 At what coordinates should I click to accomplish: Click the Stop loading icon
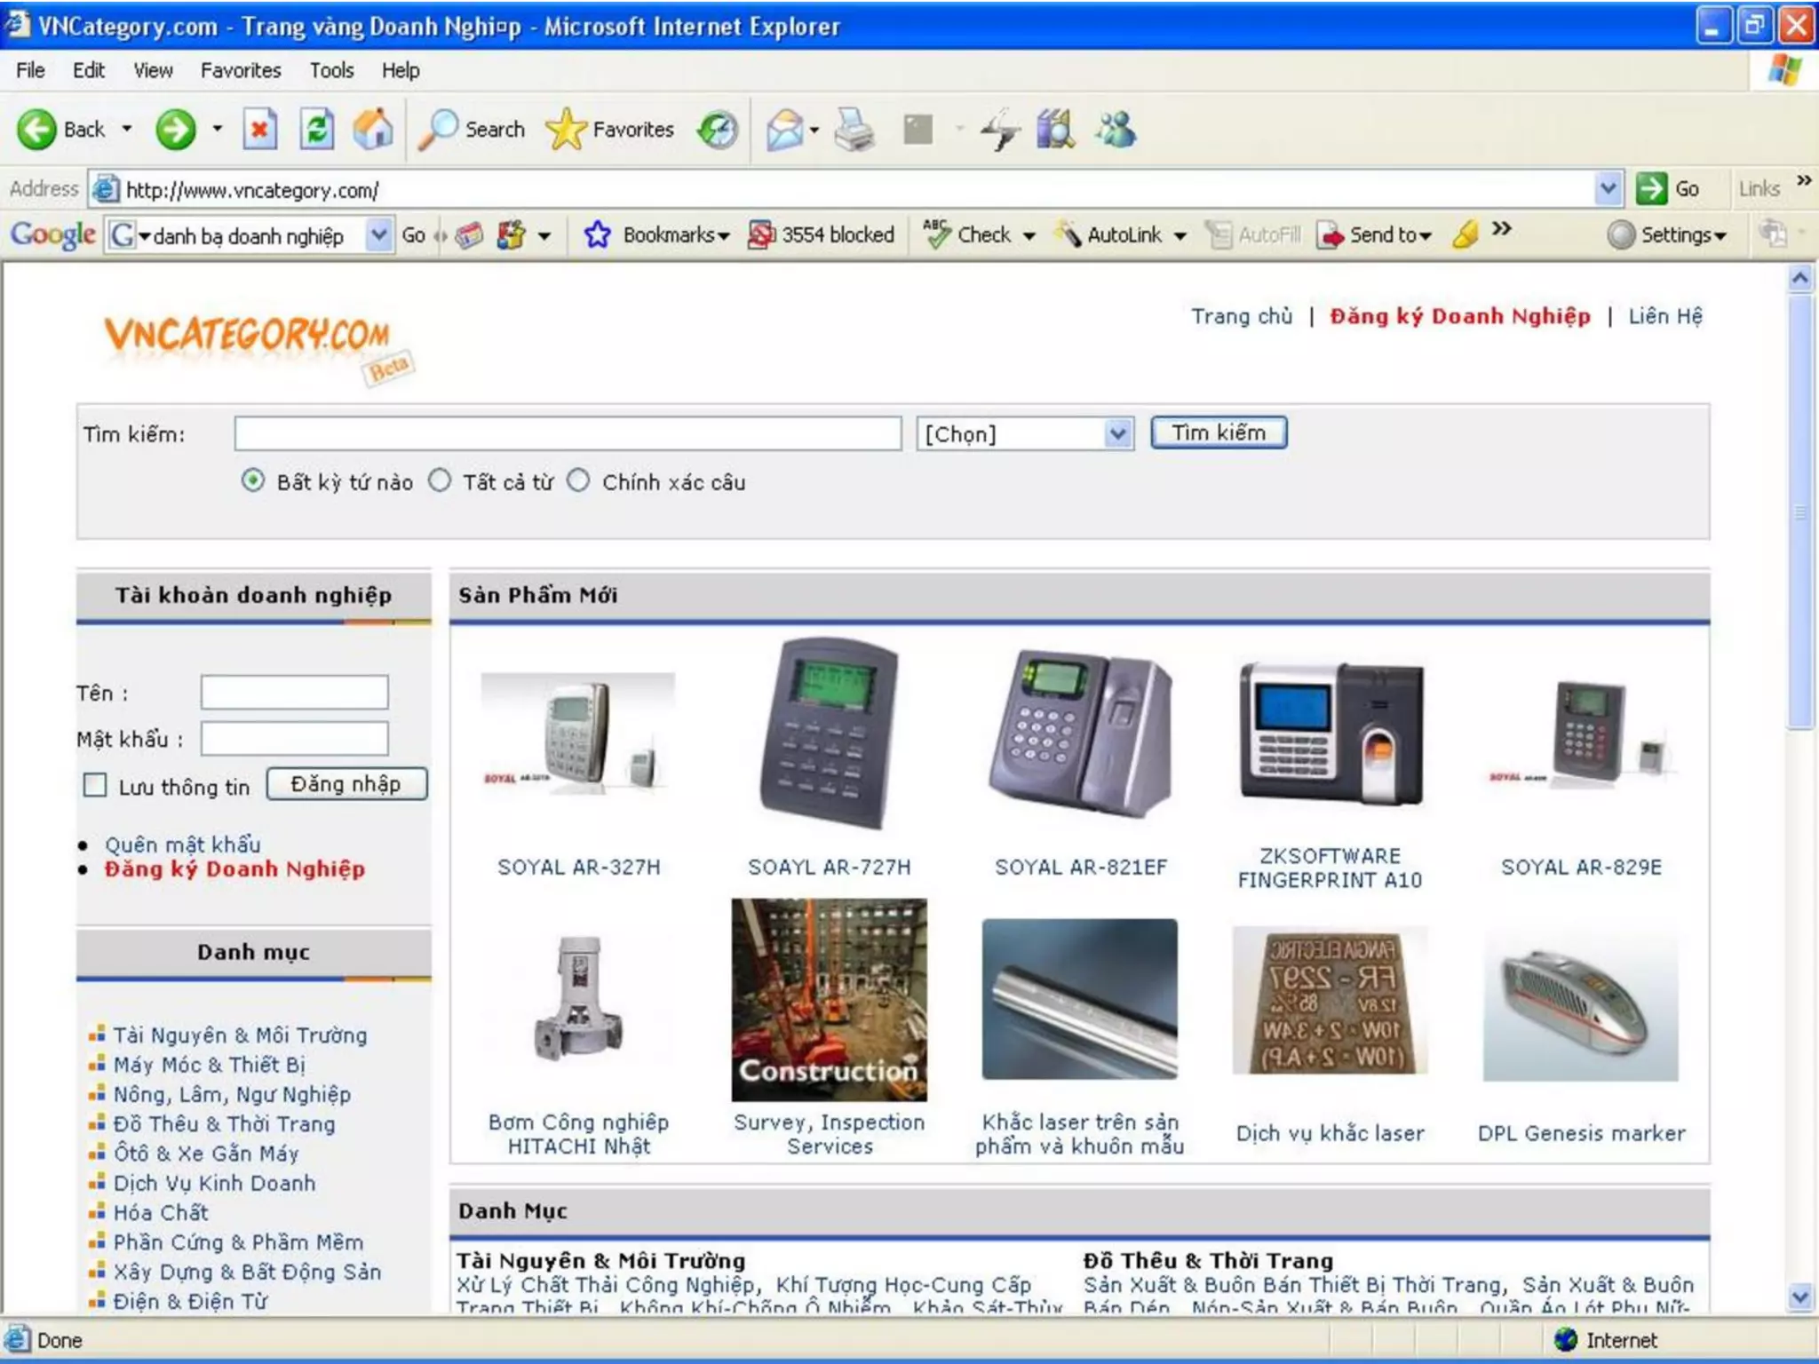pos(259,130)
